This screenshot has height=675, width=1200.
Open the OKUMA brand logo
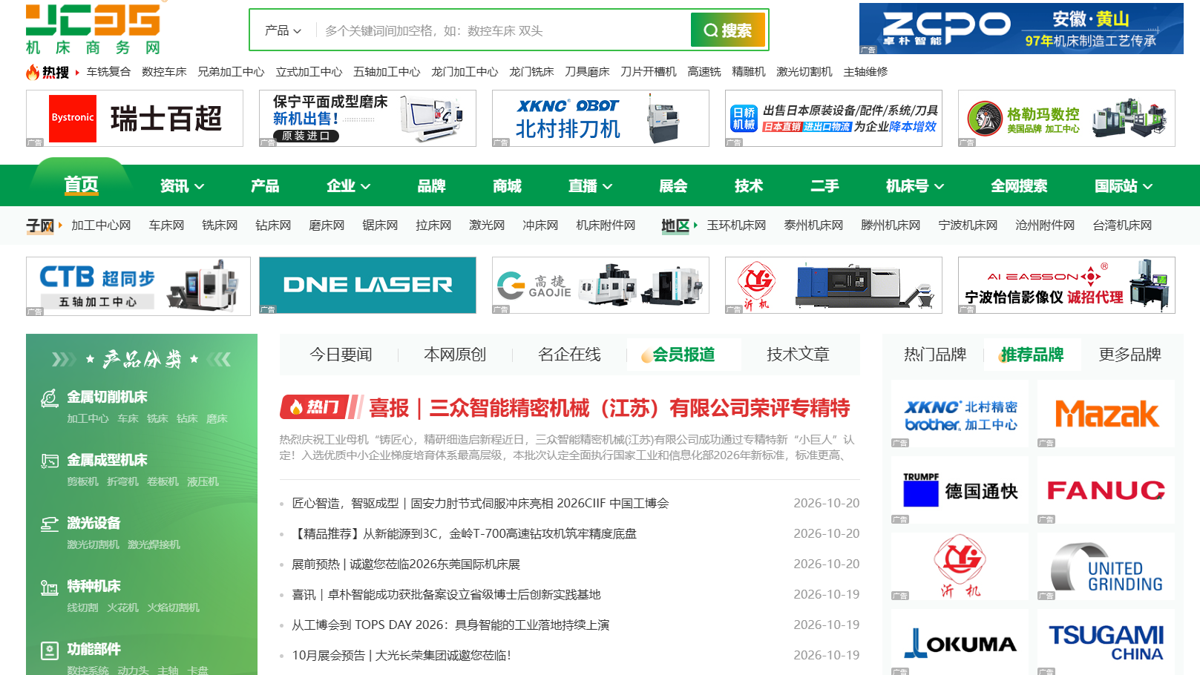coord(960,643)
